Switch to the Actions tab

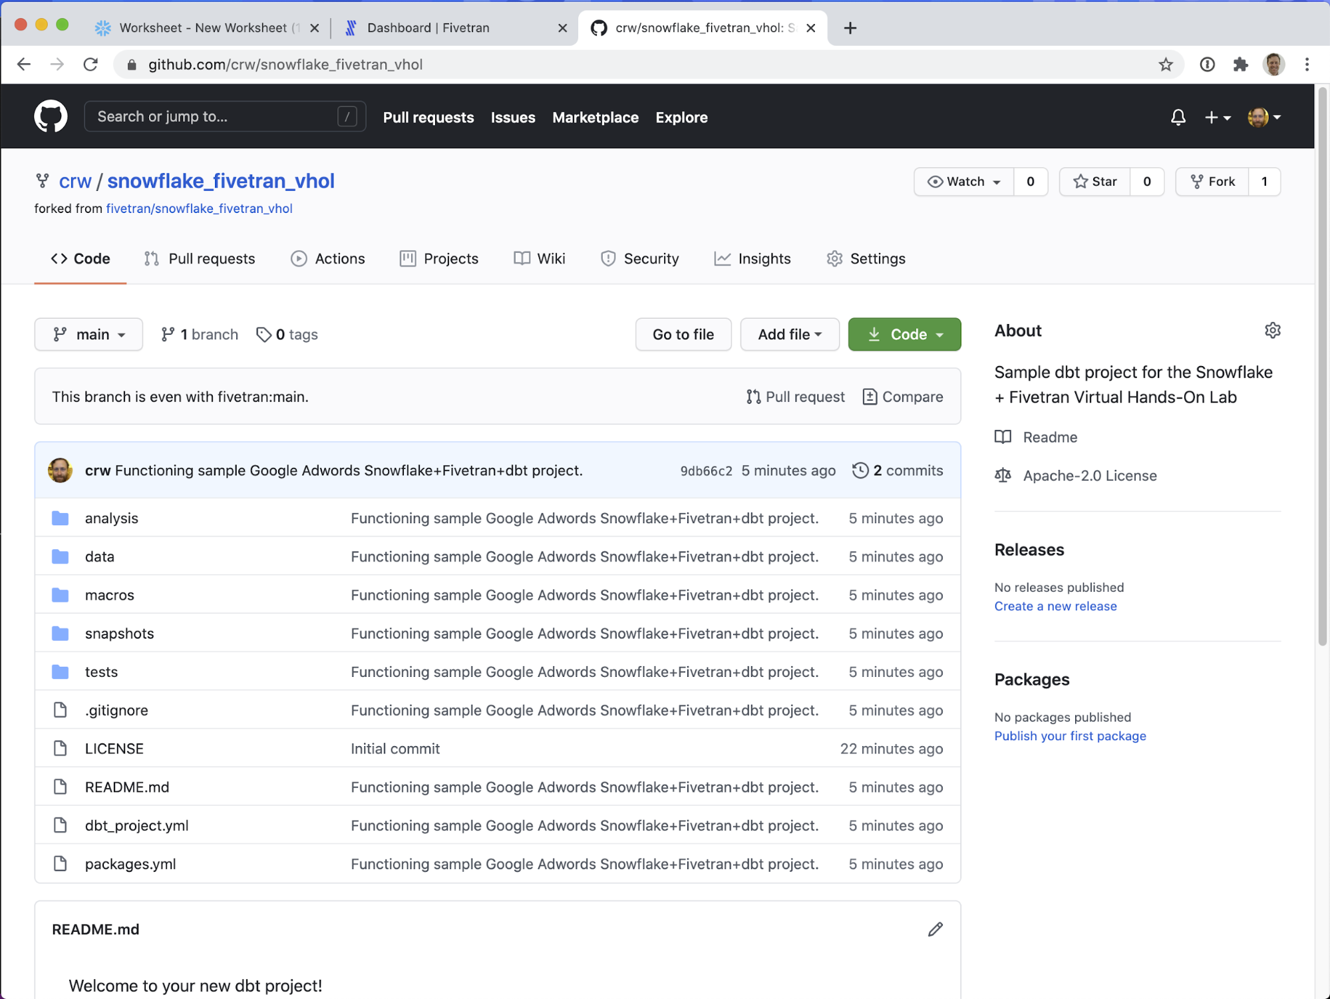328,258
